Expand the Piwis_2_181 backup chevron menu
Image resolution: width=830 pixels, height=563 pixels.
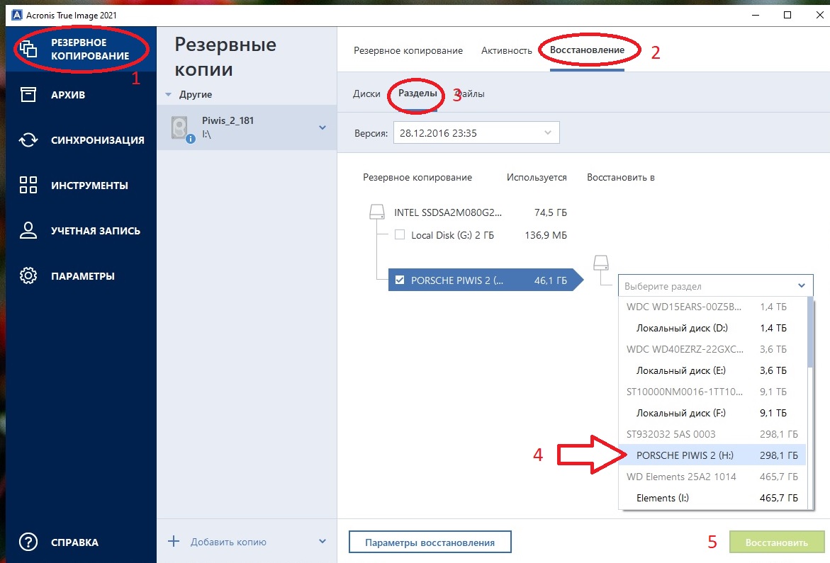click(x=323, y=128)
